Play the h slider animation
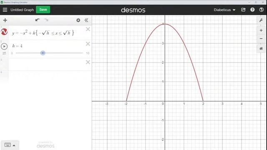Screen dimensions: 267x150 point(4,46)
